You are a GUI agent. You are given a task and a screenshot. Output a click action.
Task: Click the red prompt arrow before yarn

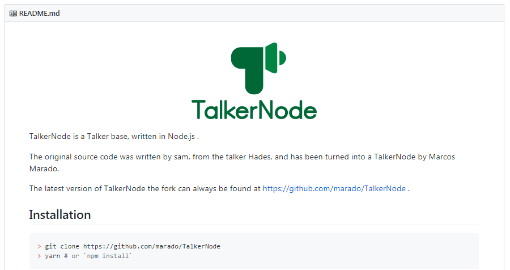click(x=39, y=256)
